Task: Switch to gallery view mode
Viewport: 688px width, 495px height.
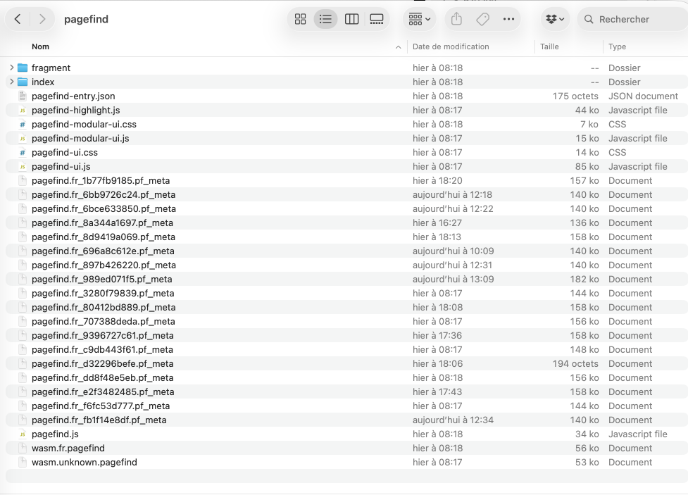Action: 377,20
